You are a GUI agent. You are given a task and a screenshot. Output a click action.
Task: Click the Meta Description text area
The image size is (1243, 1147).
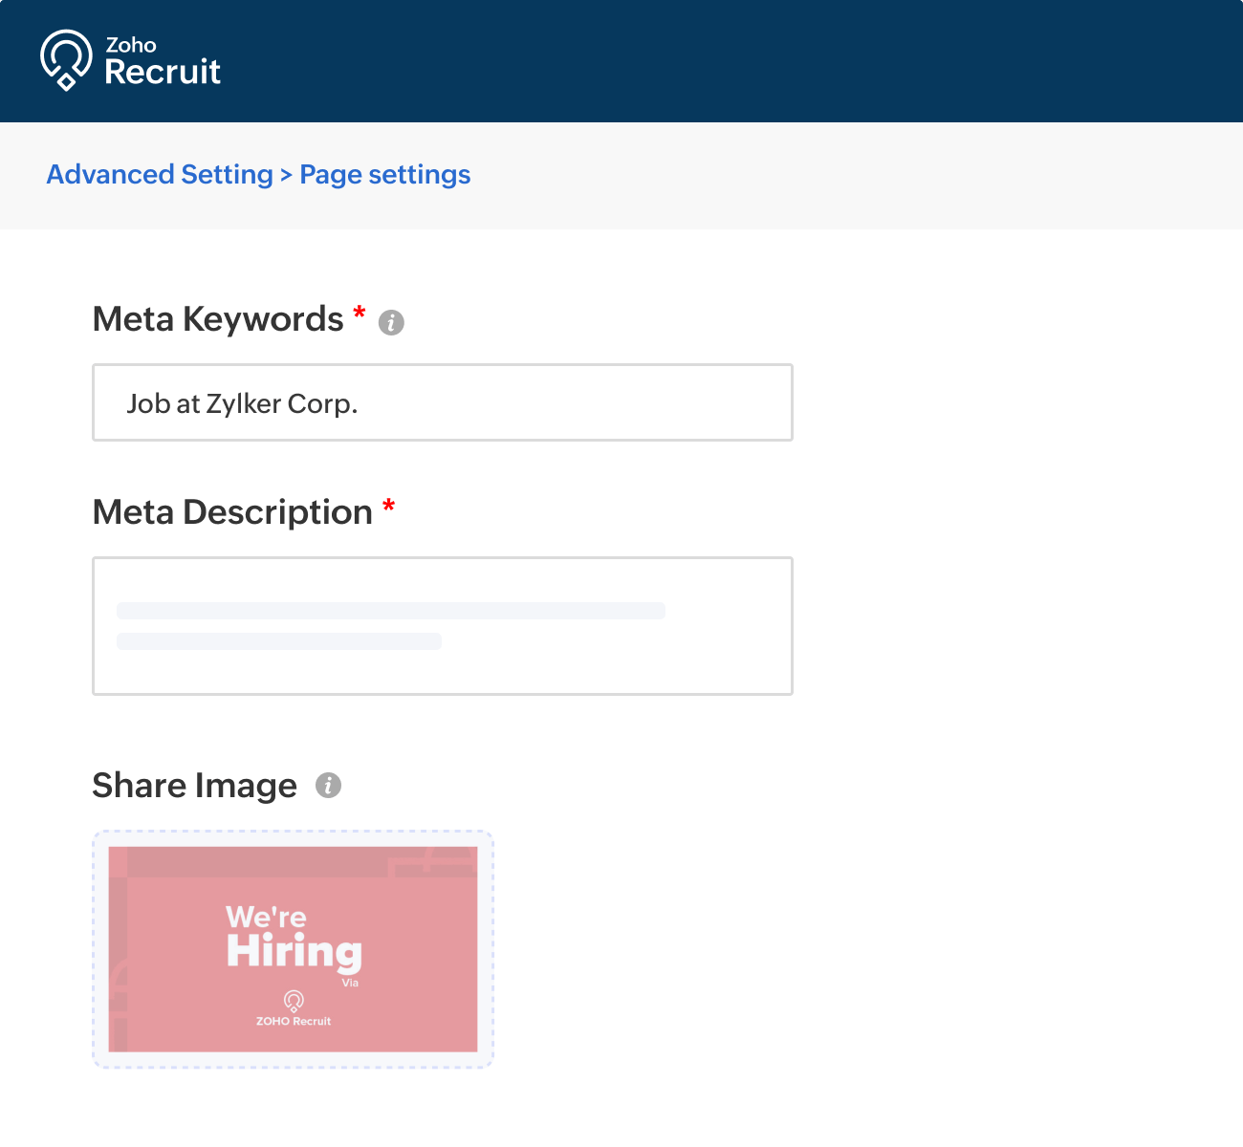point(442,625)
